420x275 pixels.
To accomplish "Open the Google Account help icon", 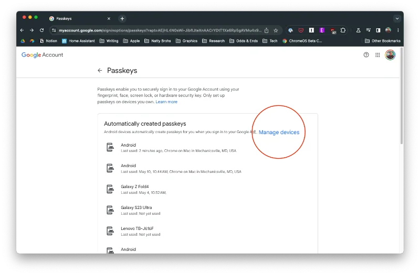I will pos(366,54).
